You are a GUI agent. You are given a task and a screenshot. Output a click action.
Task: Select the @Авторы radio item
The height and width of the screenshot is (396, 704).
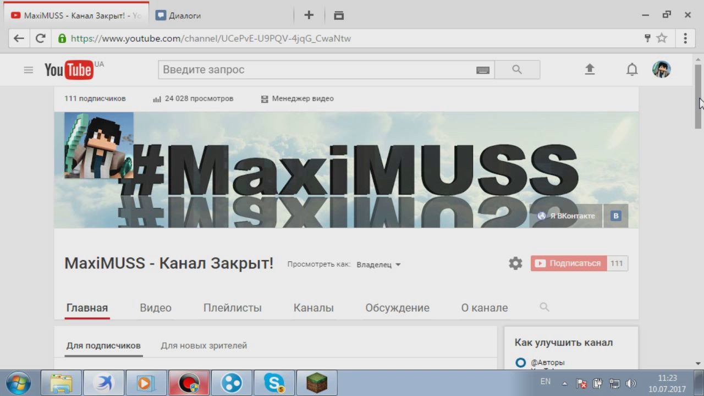coord(521,362)
